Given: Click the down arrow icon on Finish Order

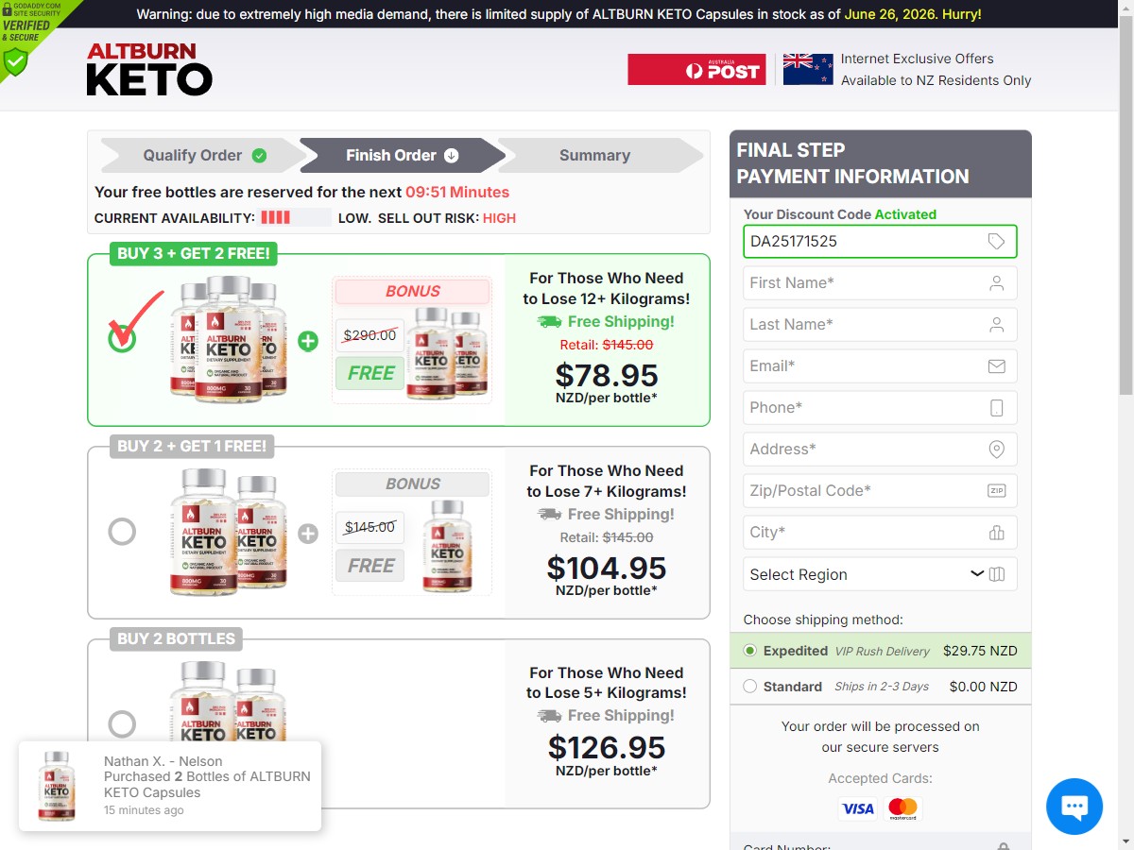Looking at the screenshot, I should click(452, 156).
